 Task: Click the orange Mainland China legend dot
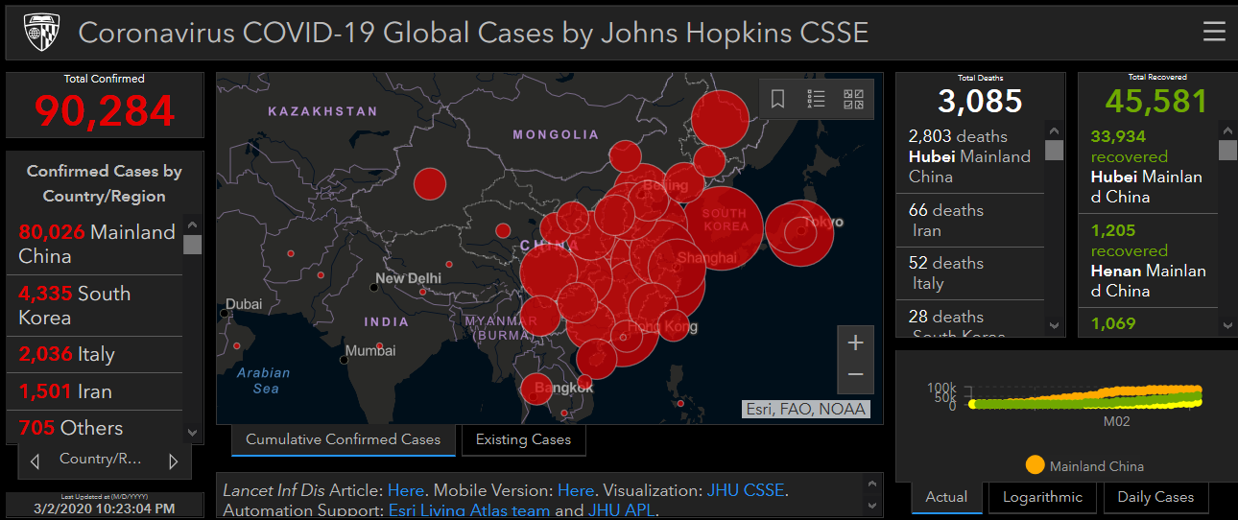pyautogui.click(x=1035, y=465)
